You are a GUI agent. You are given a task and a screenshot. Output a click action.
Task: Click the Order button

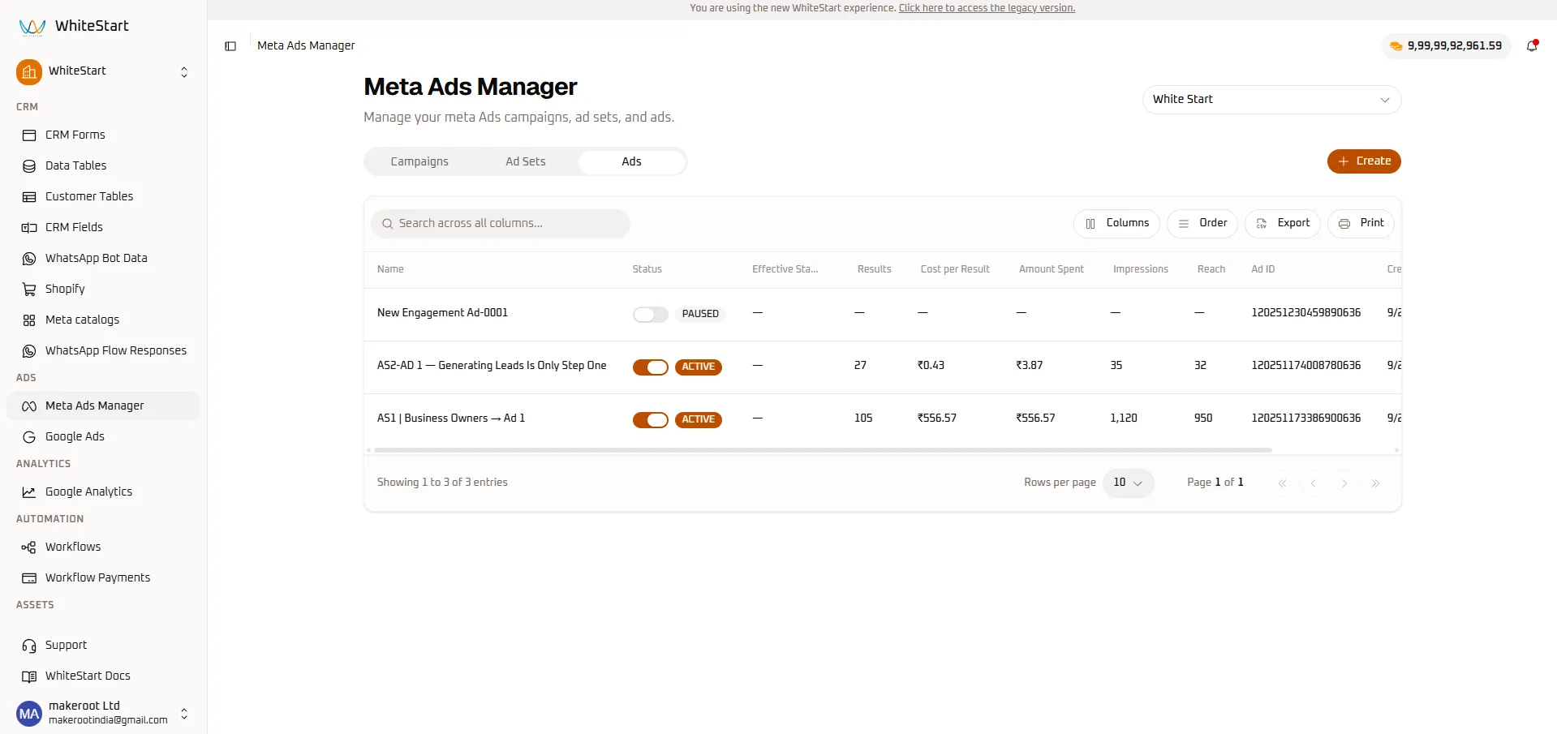tap(1202, 223)
